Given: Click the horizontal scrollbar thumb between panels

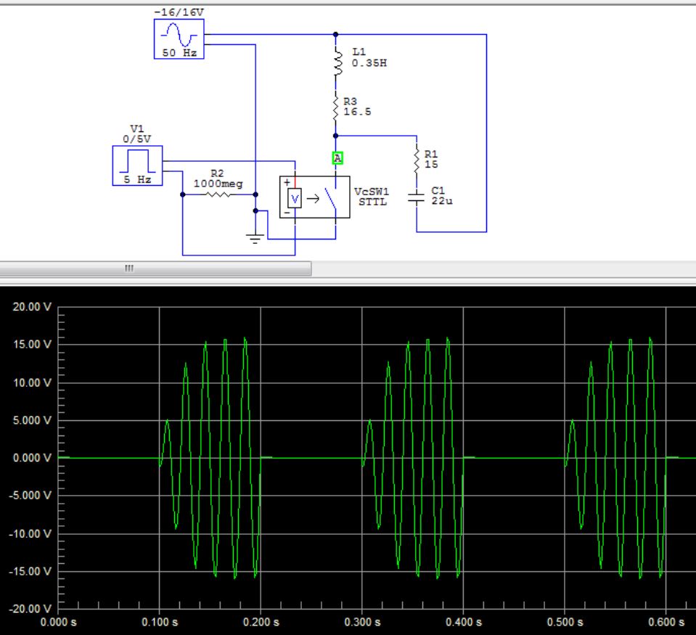Looking at the screenshot, I should pos(129,269).
